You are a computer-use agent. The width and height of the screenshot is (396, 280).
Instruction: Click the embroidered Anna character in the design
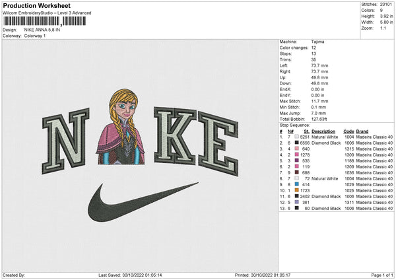pyautogui.click(x=121, y=127)
